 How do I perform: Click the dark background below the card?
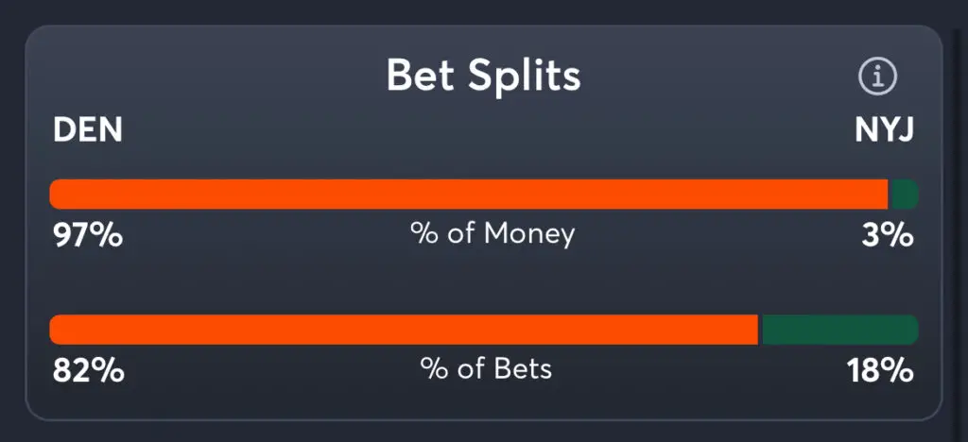[484, 433]
